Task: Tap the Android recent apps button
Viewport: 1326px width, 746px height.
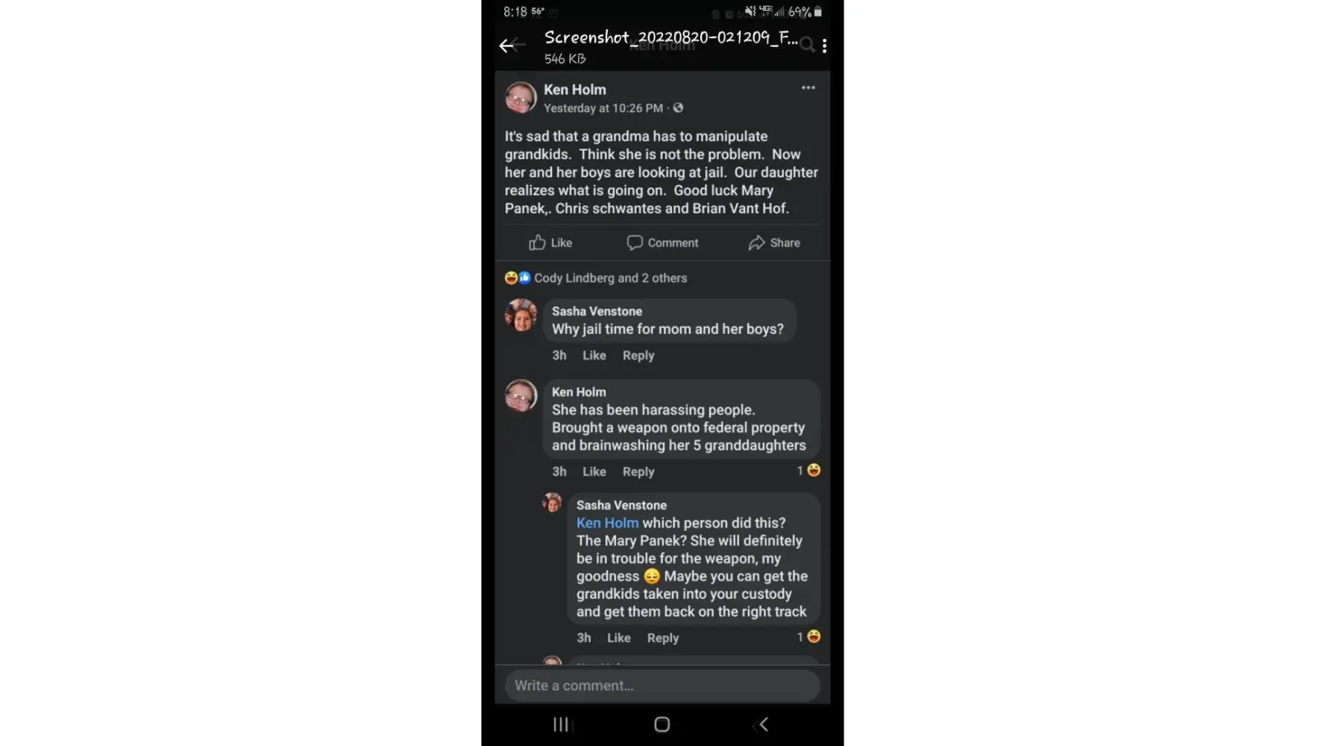Action: [x=561, y=724]
